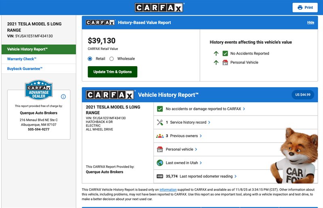Open the Warranty Check tab

click(21, 59)
